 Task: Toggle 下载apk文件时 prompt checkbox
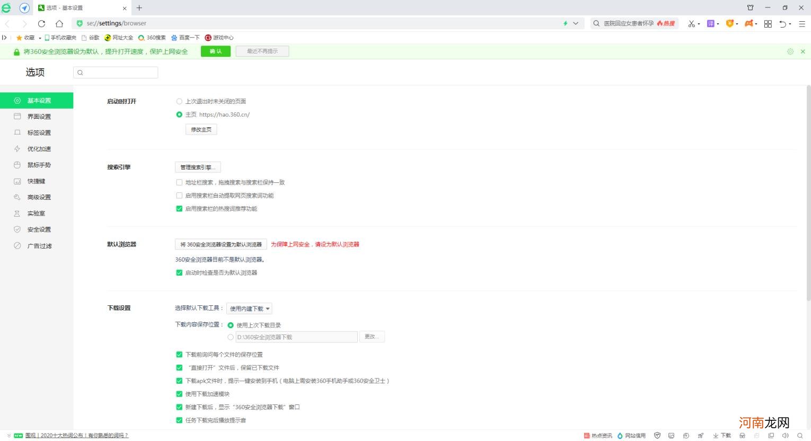point(179,381)
